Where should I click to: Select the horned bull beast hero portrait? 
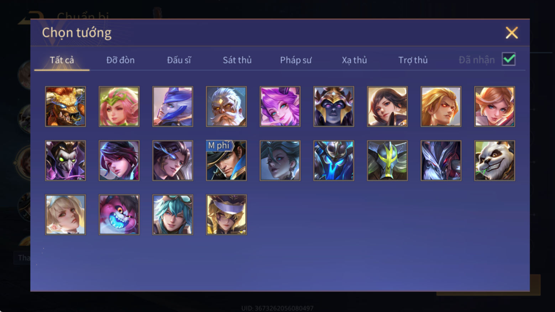pyautogui.click(x=66, y=106)
